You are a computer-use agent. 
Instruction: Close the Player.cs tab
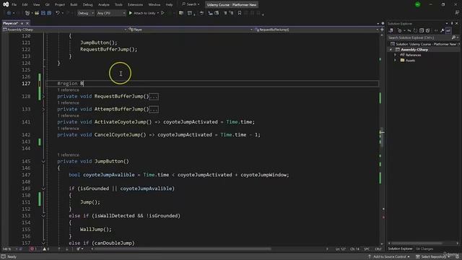pyautogui.click(x=27, y=23)
